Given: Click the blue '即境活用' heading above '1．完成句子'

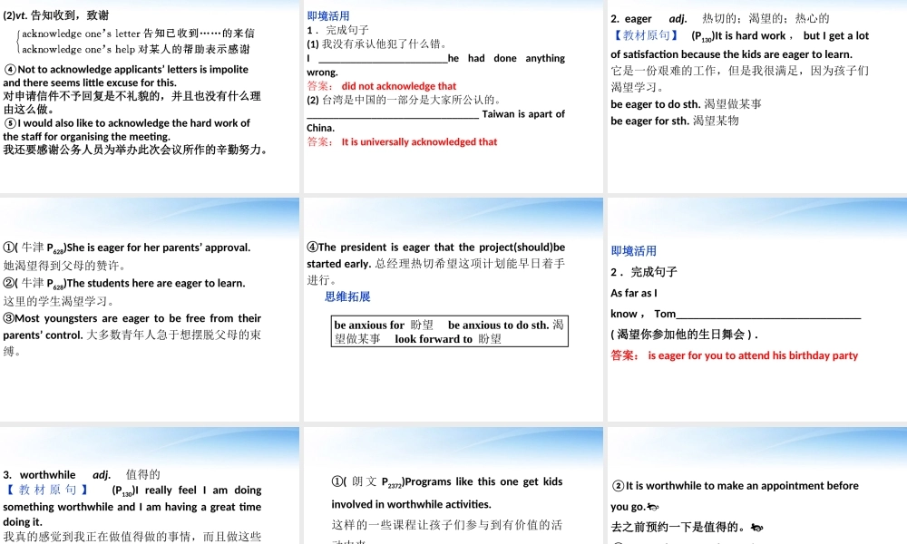Looking at the screenshot, I should click(328, 16).
